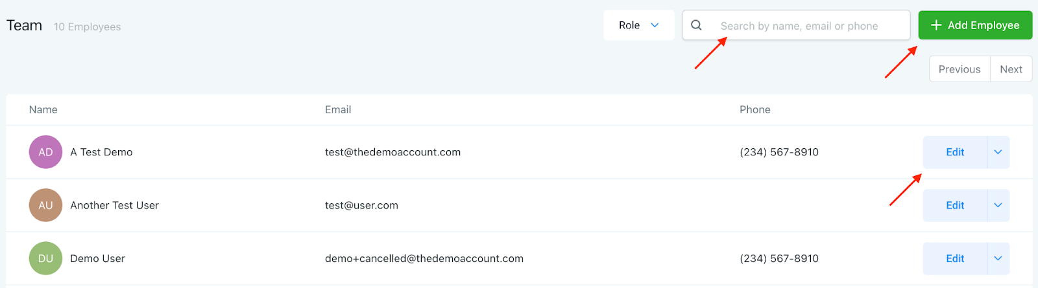Edit the Demo User employee

click(x=955, y=258)
